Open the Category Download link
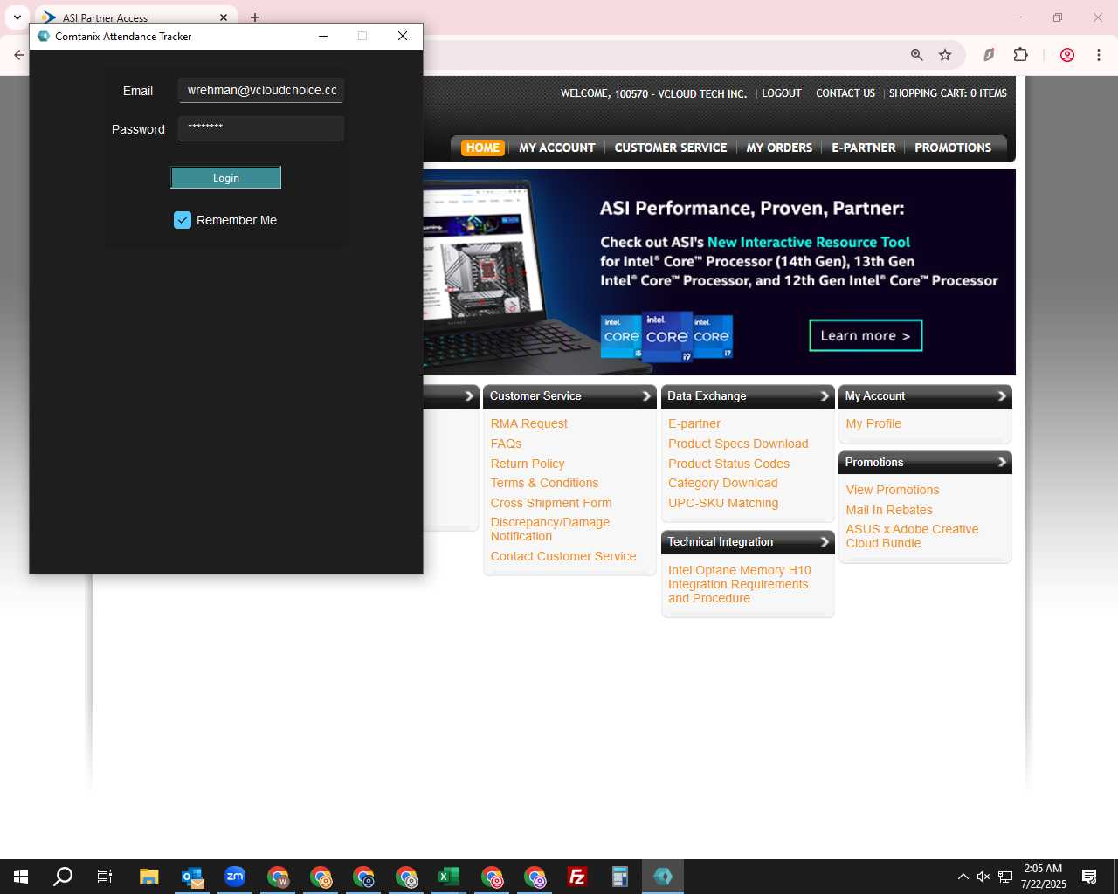The height and width of the screenshot is (894, 1118). coord(722,483)
